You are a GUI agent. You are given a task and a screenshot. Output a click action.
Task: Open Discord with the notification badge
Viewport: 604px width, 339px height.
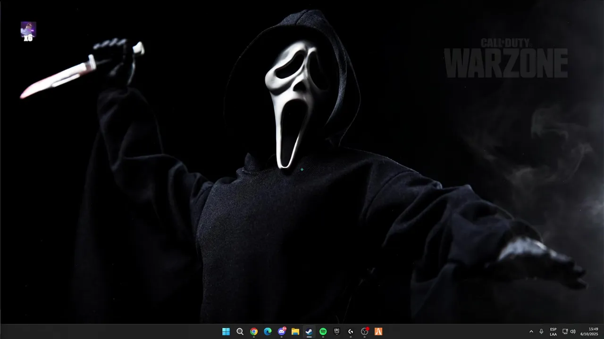(x=282, y=331)
